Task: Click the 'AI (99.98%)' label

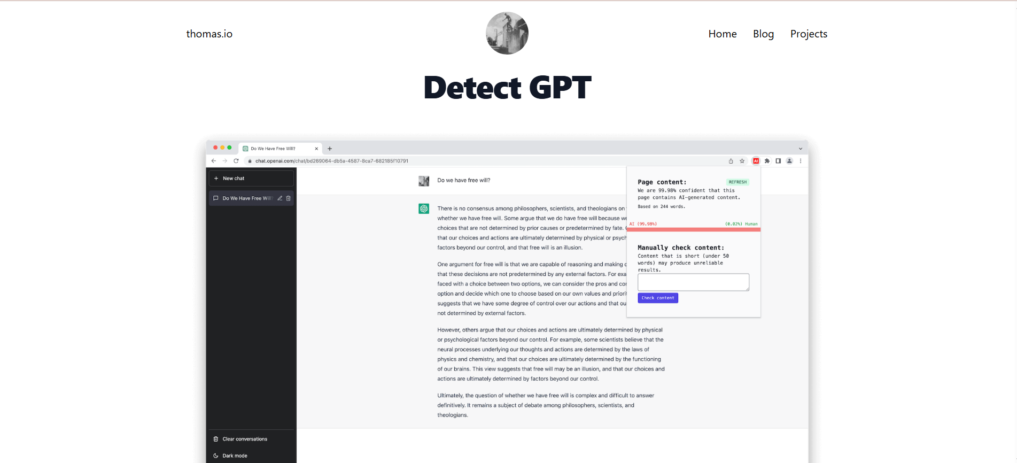Action: 643,224
